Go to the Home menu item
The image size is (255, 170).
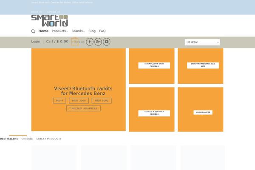tap(43, 31)
